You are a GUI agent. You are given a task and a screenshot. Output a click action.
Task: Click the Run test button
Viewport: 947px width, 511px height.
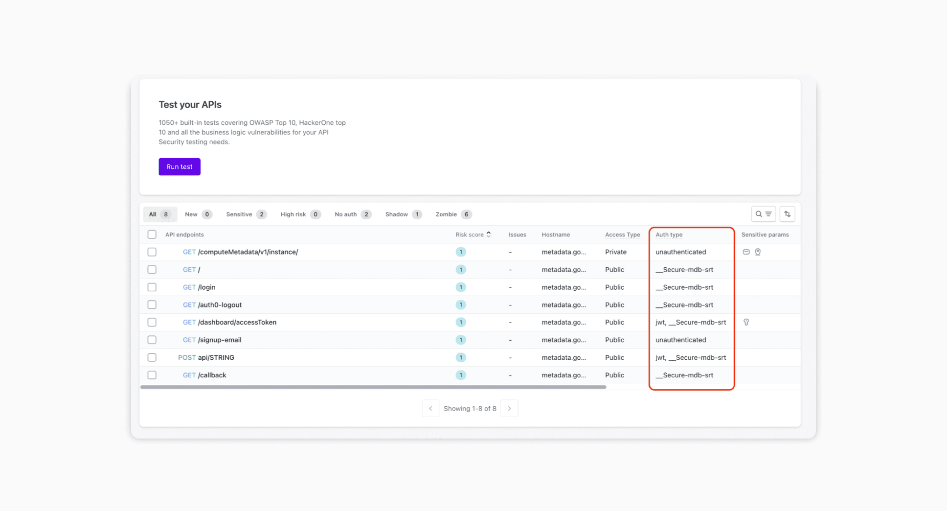pos(180,167)
